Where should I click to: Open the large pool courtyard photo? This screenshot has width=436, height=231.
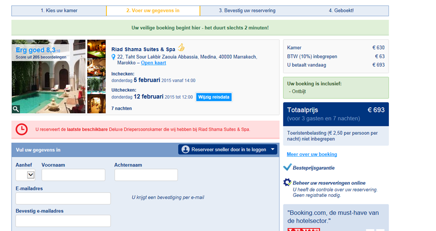(49, 77)
